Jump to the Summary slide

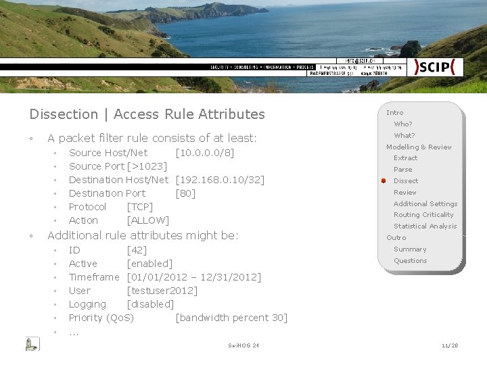tap(410, 249)
